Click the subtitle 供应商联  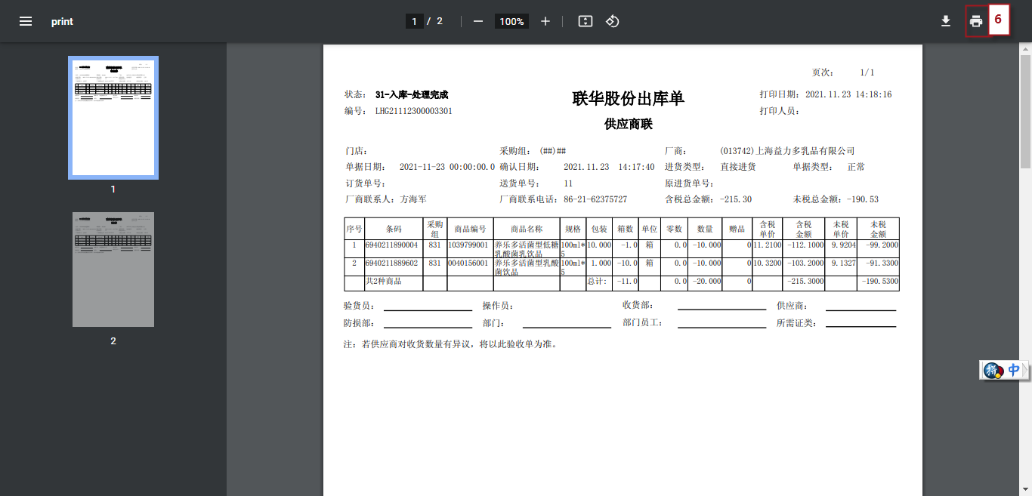coord(628,124)
